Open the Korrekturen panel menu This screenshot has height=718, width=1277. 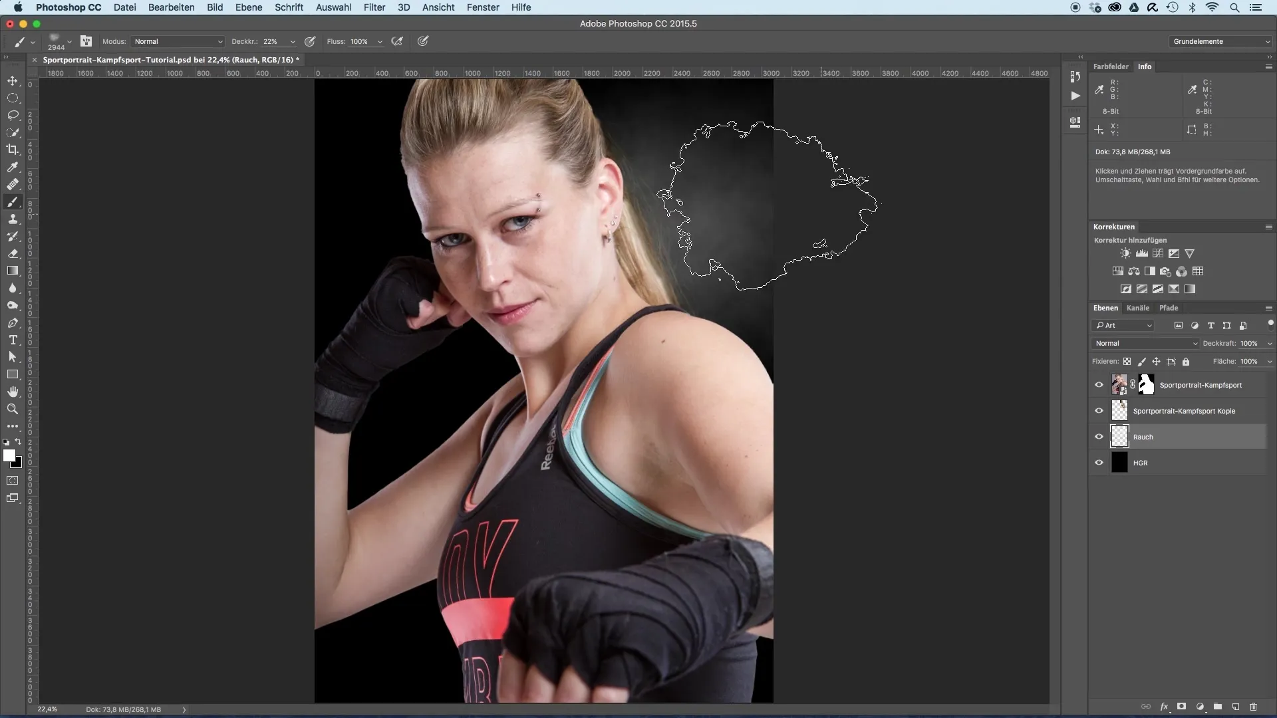pos(1268,227)
